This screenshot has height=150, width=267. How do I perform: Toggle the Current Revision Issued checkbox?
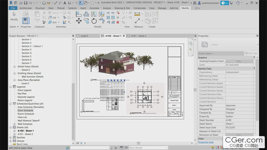click(227, 83)
